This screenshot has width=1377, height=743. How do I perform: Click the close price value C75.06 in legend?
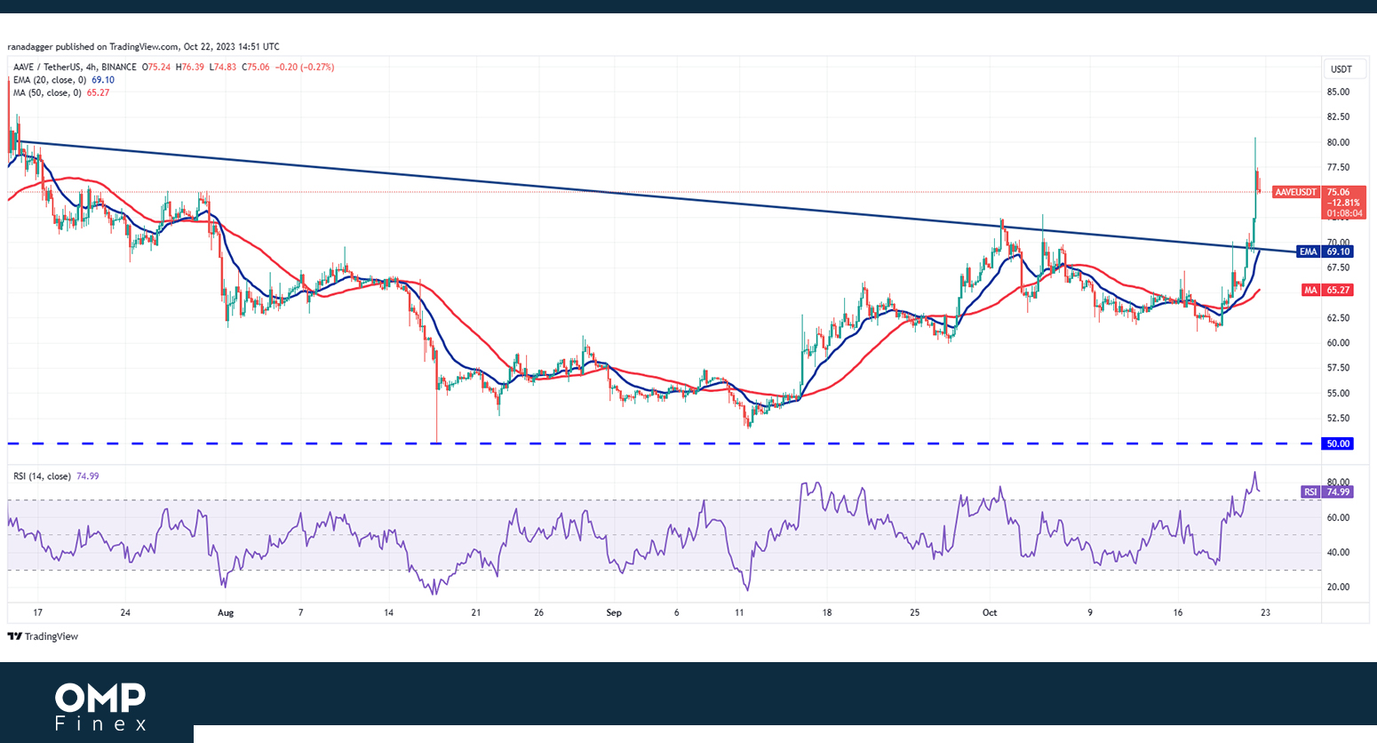coord(254,67)
